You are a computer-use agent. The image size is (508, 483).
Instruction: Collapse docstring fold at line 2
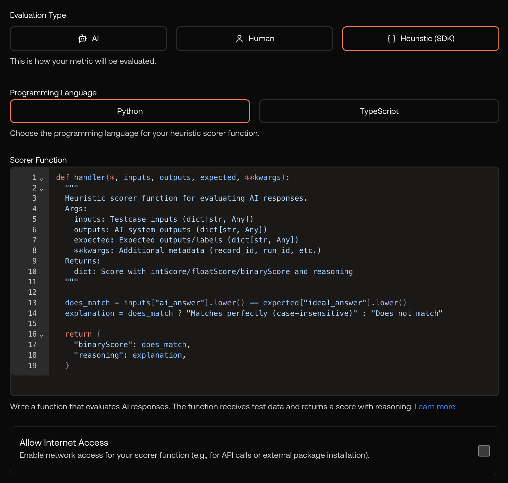pos(41,189)
